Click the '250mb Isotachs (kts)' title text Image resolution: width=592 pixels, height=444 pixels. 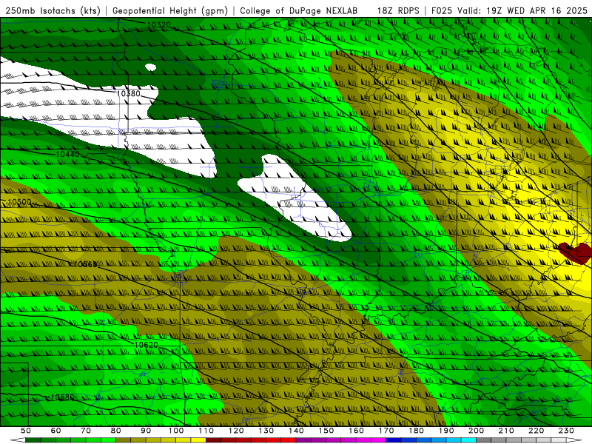(x=53, y=11)
